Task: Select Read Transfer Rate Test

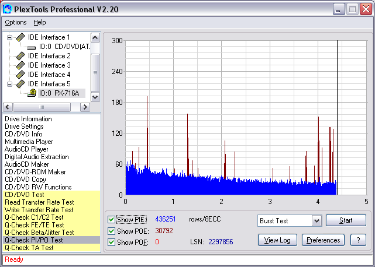Action: point(51,202)
